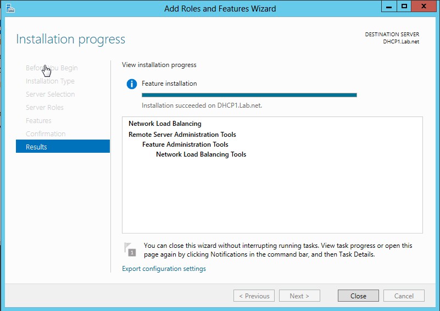Close the window using the red X
The image size is (440, 311).
424,7
